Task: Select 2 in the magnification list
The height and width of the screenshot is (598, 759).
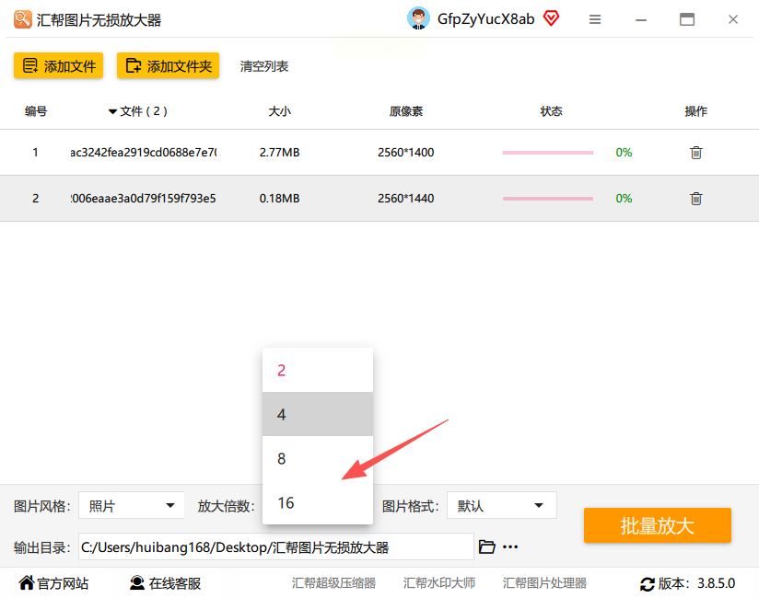Action: [x=318, y=371]
